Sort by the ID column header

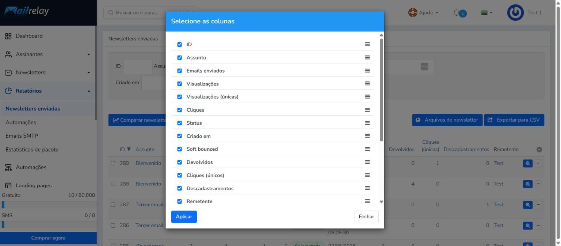(125, 149)
